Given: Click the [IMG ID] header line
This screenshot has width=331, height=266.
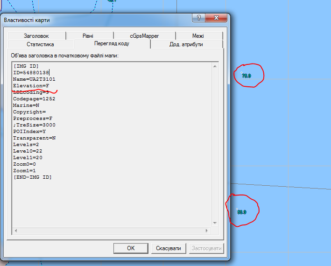Looking at the screenshot, I should coord(26,66).
